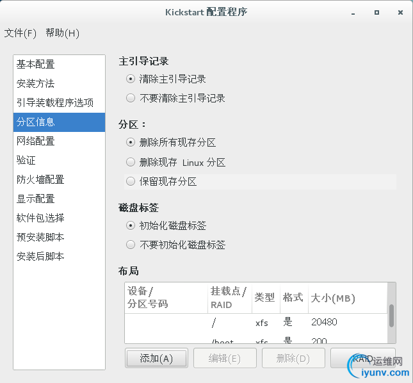The image size is (413, 383).
Task: Click the 添加(A) button
Action: (x=156, y=358)
